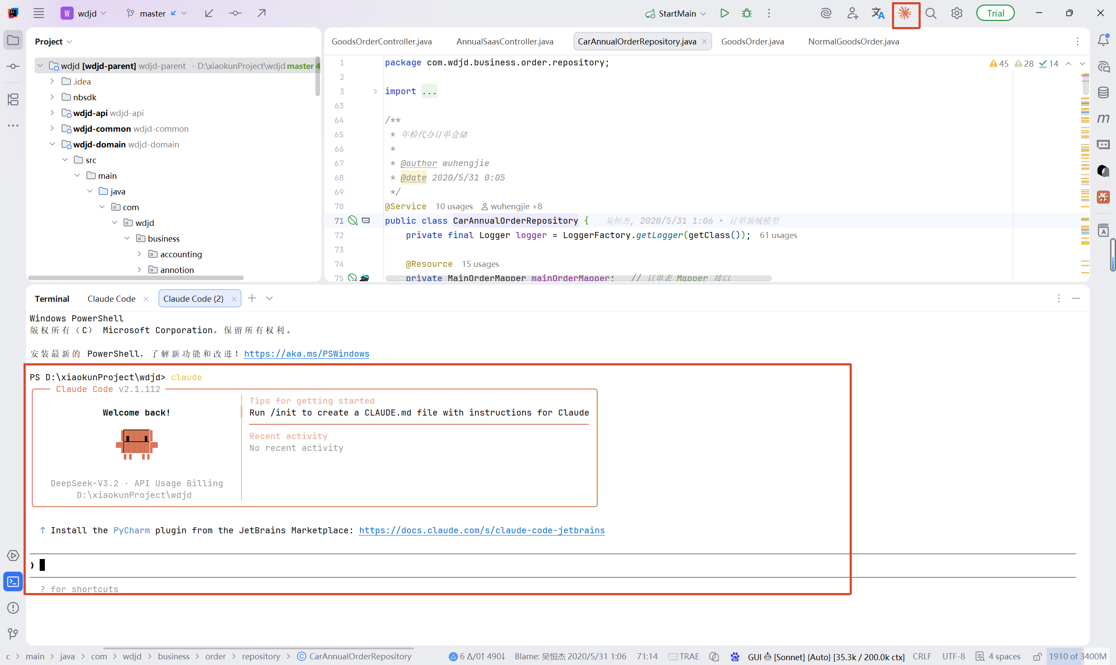The width and height of the screenshot is (1116, 665).
Task: Open the Notifications bell
Action: 1103,40
